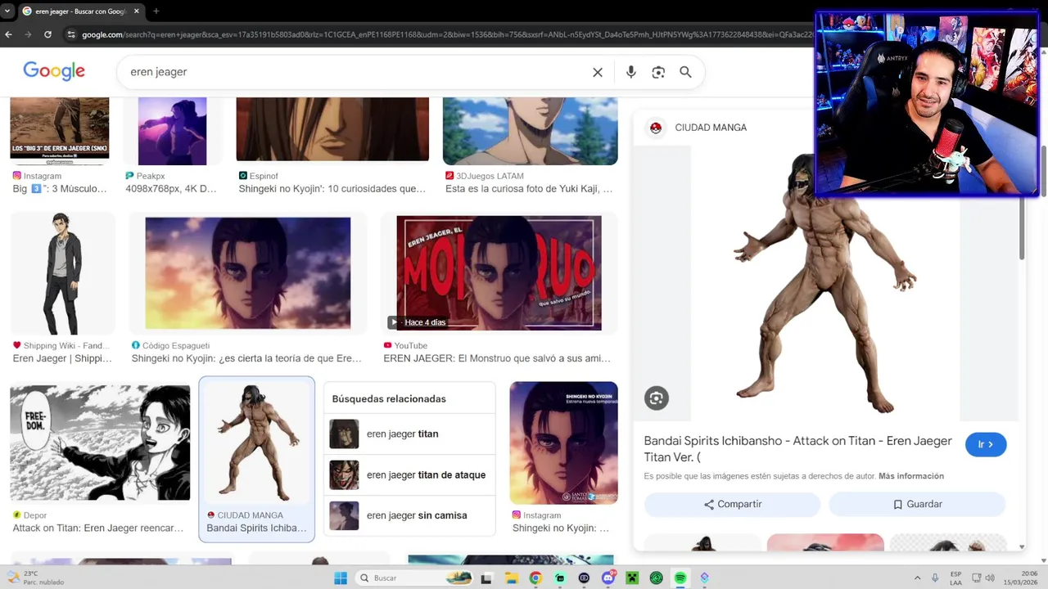Screen dimensions: 1048x589
Task: Open the Peakpx 4K wallpaper thumbnail
Action: pos(172,131)
